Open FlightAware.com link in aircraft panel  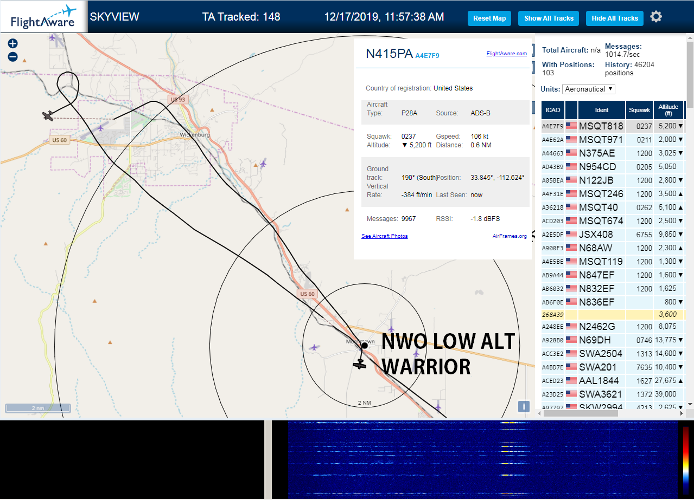click(507, 54)
